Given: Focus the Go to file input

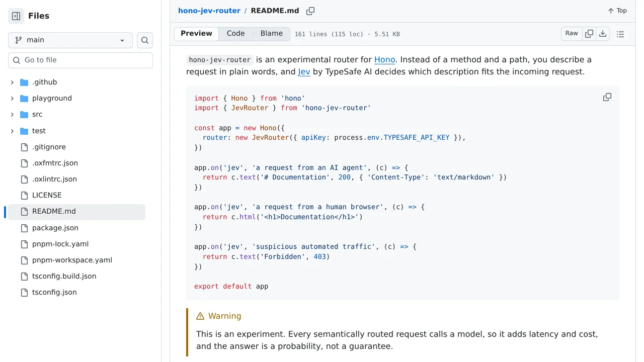Looking at the screenshot, I should [x=80, y=60].
